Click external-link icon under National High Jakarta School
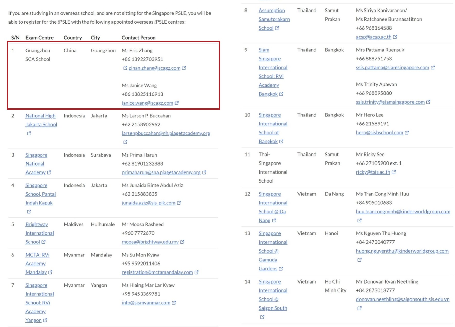Viewport: 455px width, 327px height. (29, 133)
